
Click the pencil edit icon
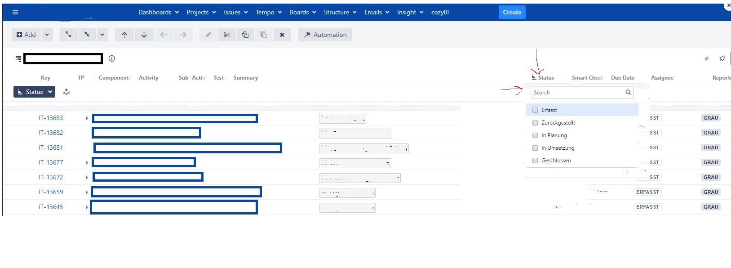tap(208, 35)
